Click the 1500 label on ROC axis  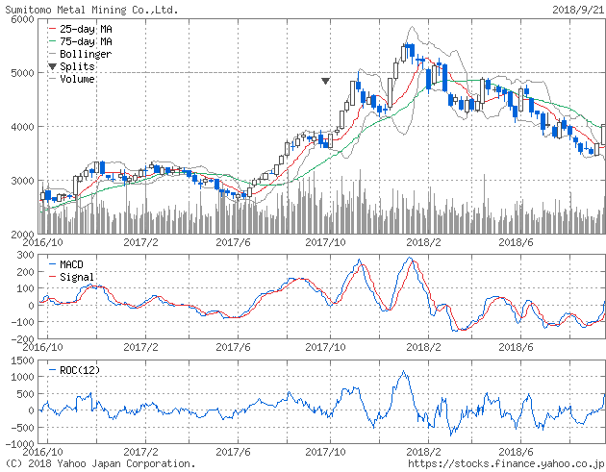pos(21,360)
